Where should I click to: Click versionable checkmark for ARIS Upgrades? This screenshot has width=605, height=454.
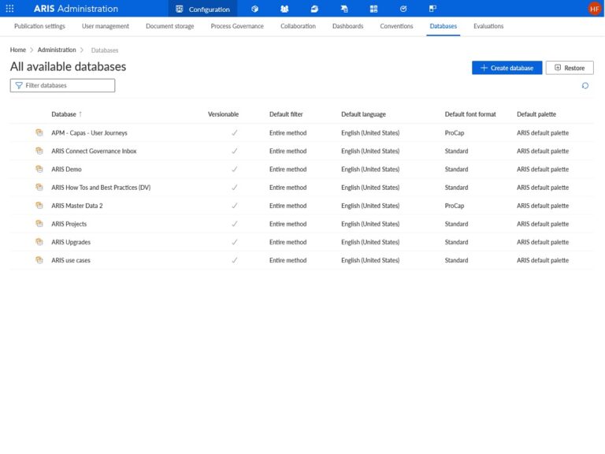click(x=234, y=242)
